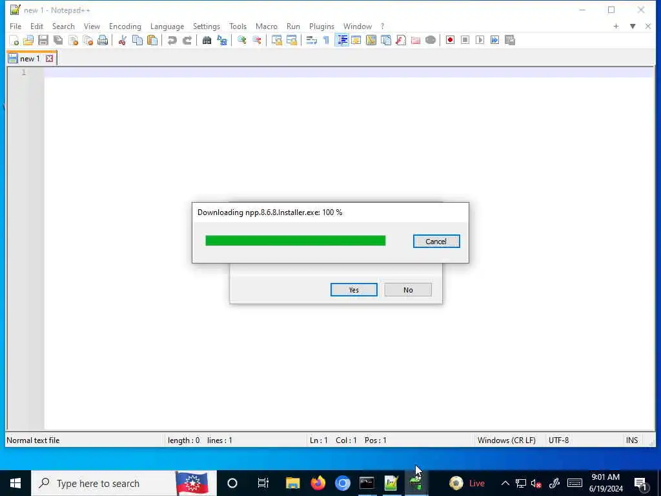The height and width of the screenshot is (496, 661).
Task: Open the Macro menu
Action: click(x=267, y=26)
